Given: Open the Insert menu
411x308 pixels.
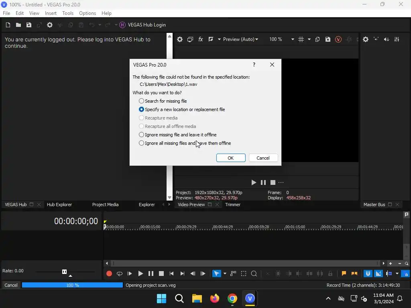Looking at the screenshot, I should pyautogui.click(x=51, y=13).
